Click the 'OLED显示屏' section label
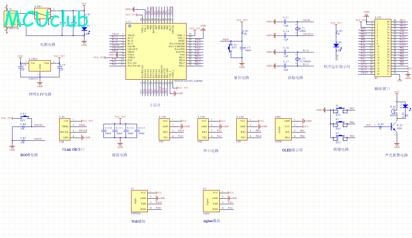 tap(292, 150)
